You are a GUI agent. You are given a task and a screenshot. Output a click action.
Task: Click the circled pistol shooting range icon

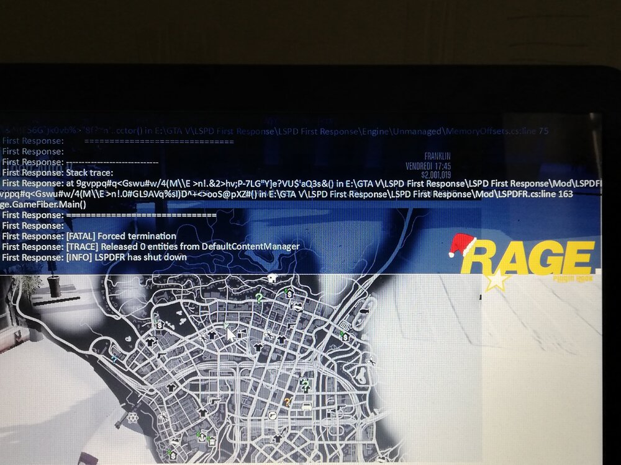[x=272, y=415]
